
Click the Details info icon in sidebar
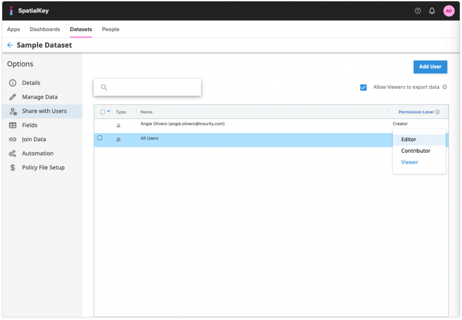13,83
